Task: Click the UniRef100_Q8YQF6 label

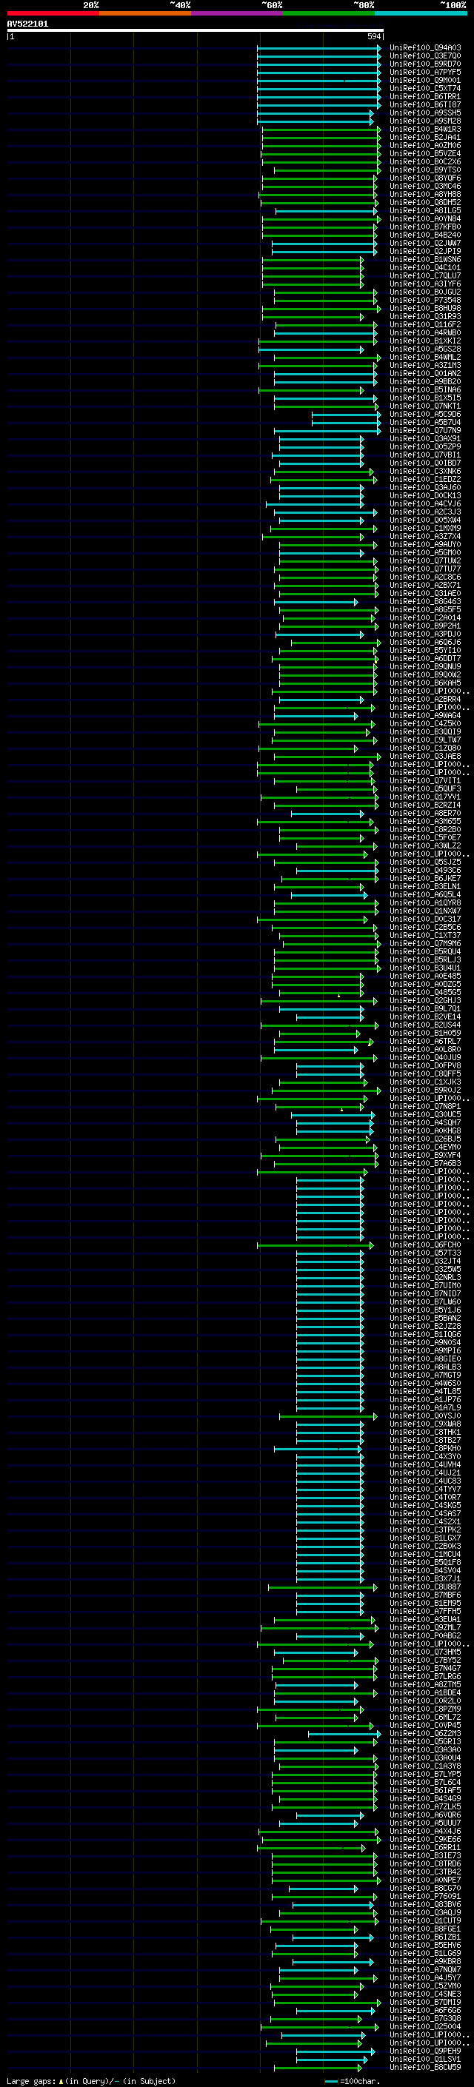Action: click(425, 178)
